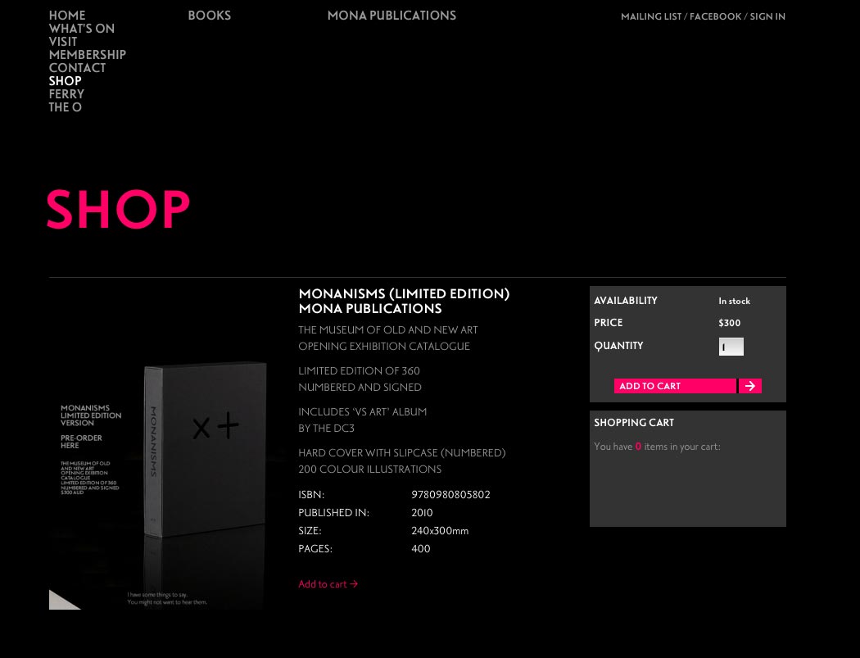
Task: Click PRE-ORDER HERE text on product image
Action: 81,442
